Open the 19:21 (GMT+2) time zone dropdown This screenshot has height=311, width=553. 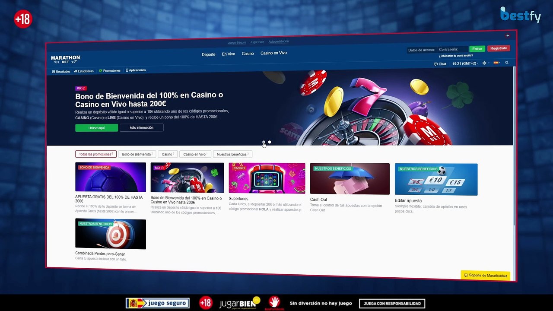pos(465,63)
